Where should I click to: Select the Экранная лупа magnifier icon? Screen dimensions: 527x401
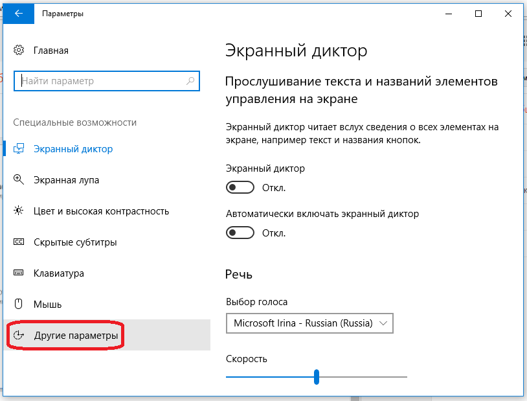(x=19, y=179)
